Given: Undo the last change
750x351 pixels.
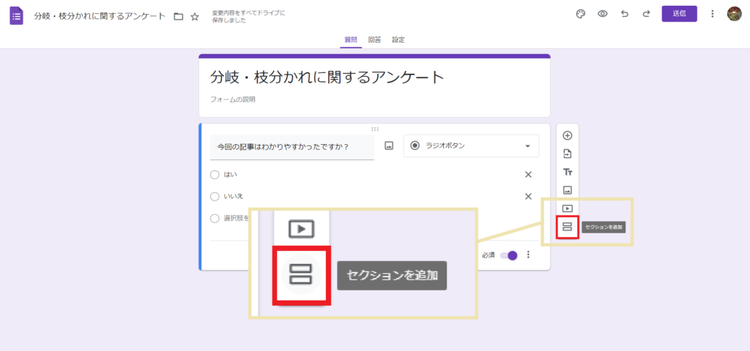Looking at the screenshot, I should tap(625, 14).
